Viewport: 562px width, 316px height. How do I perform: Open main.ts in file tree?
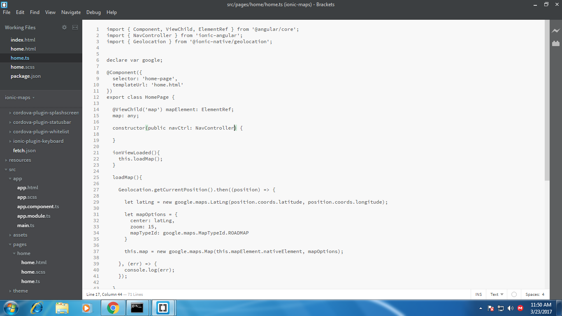26,225
